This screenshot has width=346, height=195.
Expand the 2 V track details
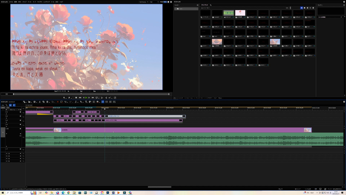6,126
